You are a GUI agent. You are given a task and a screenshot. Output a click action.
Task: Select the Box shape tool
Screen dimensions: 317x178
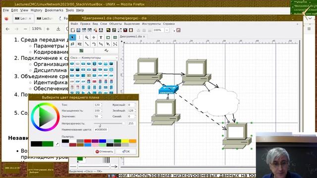(x=108, y=38)
